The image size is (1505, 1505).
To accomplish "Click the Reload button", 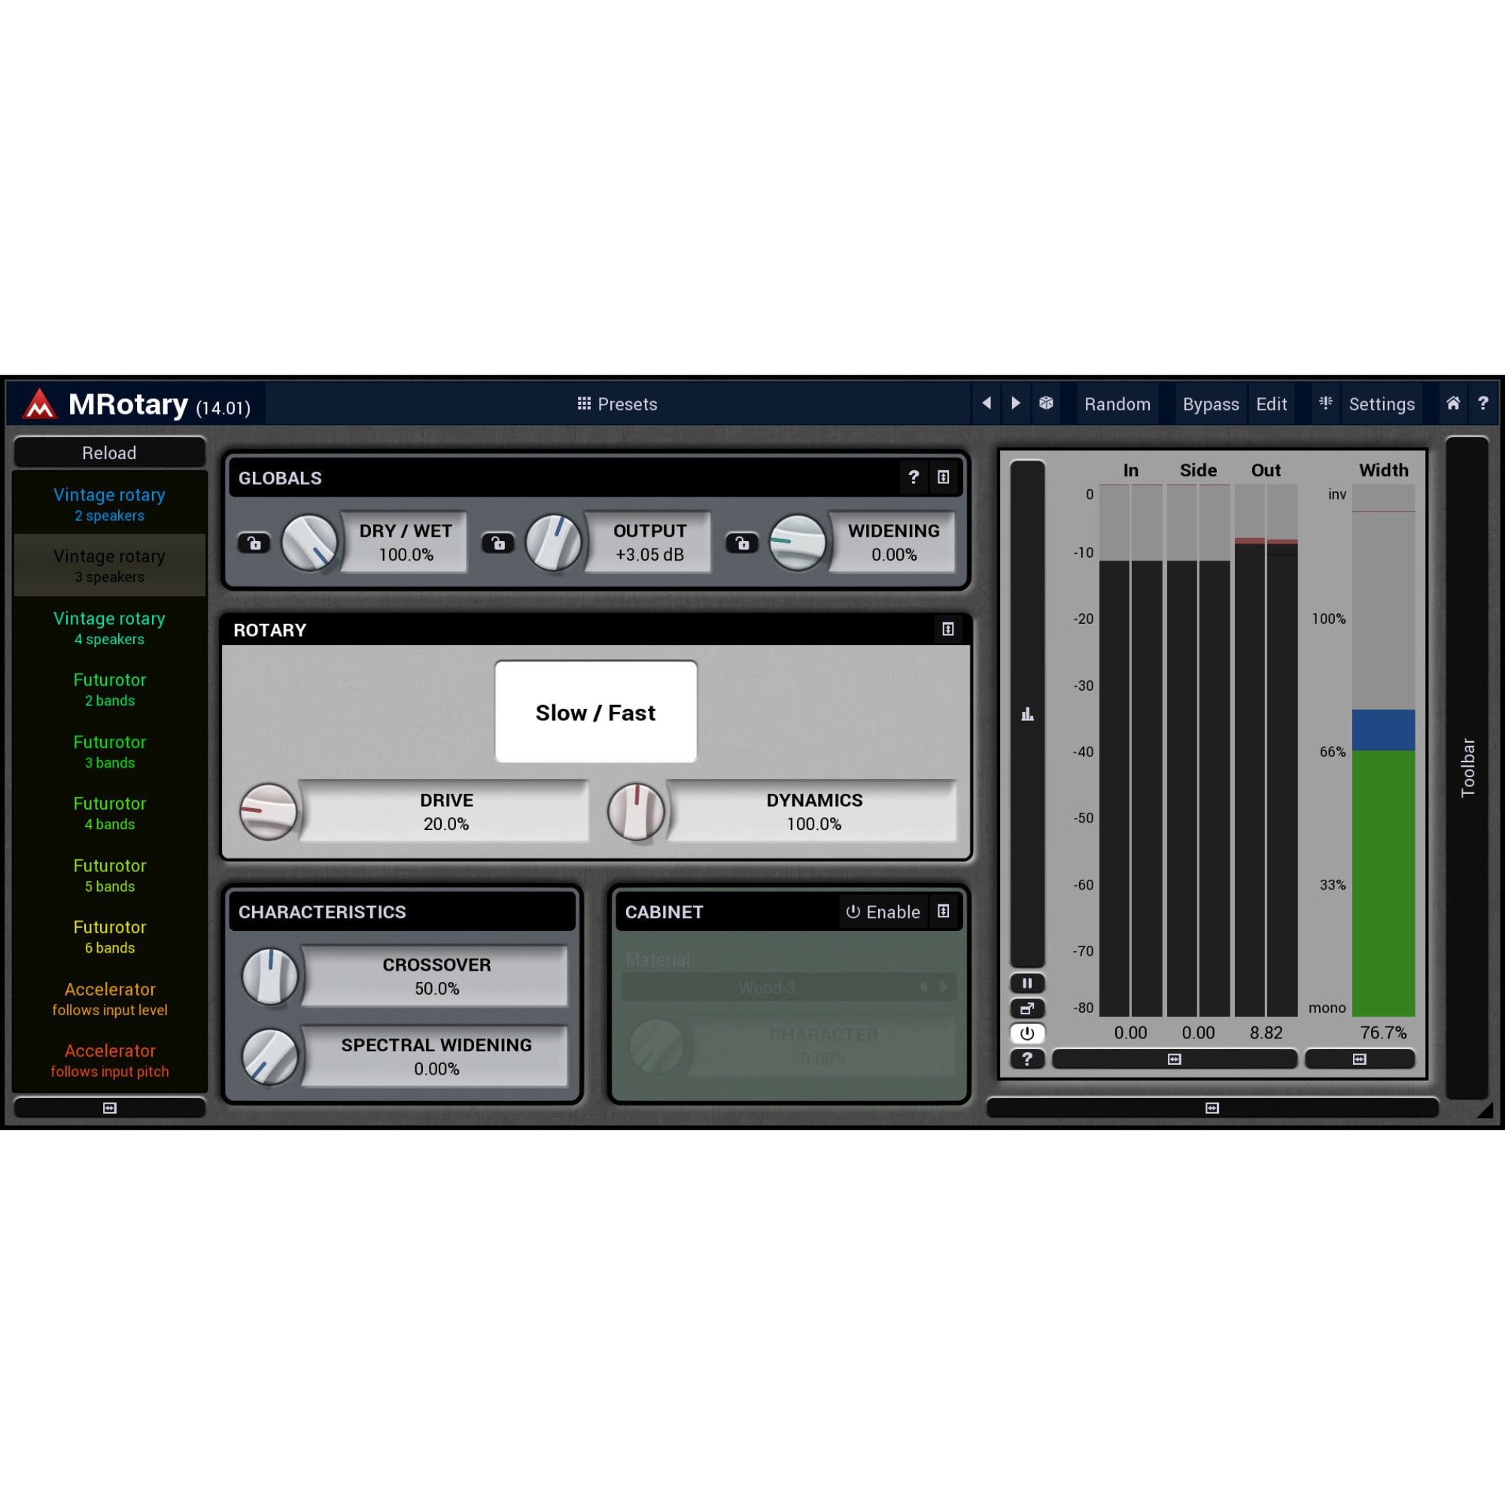I will 110,452.
